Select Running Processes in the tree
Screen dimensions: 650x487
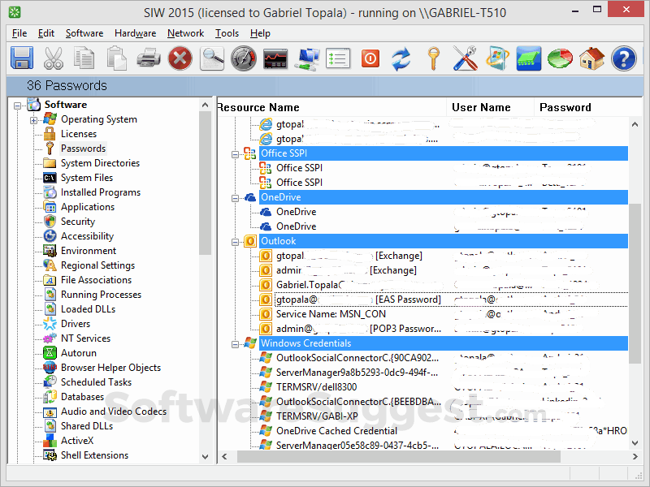pyautogui.click(x=101, y=295)
